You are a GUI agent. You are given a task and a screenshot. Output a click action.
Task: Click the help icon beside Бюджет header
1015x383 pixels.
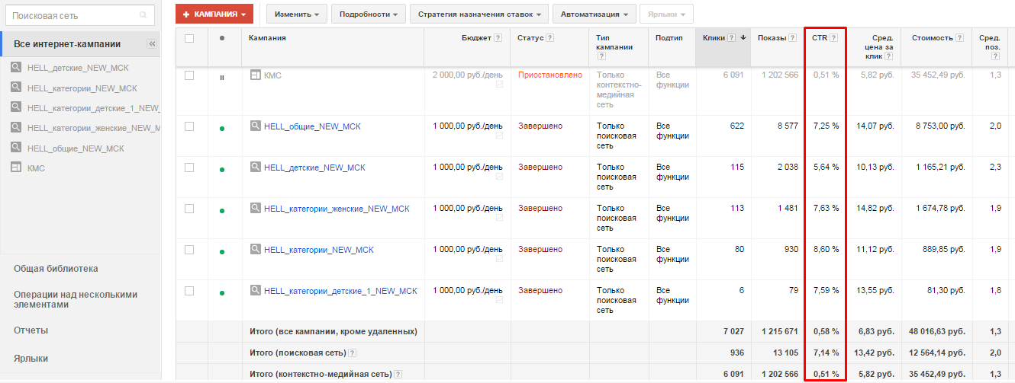tap(498, 38)
